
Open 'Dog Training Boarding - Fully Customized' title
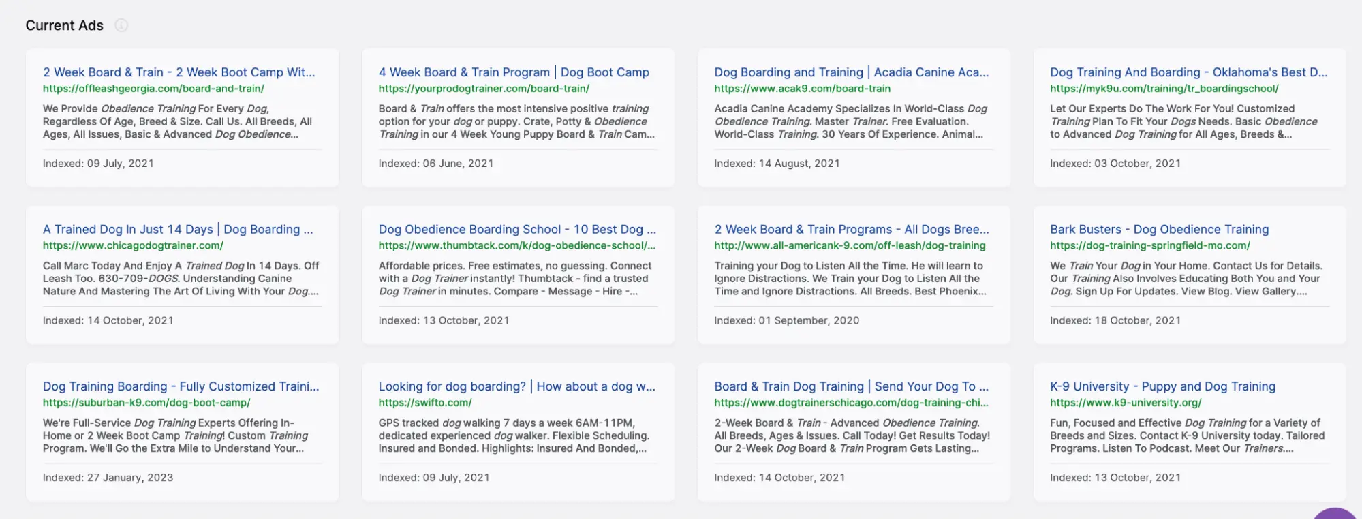(x=181, y=386)
